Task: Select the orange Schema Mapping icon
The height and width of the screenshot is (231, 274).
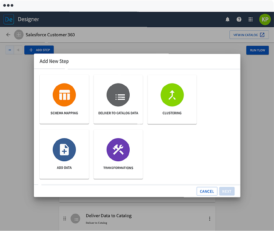Action: 64,95
